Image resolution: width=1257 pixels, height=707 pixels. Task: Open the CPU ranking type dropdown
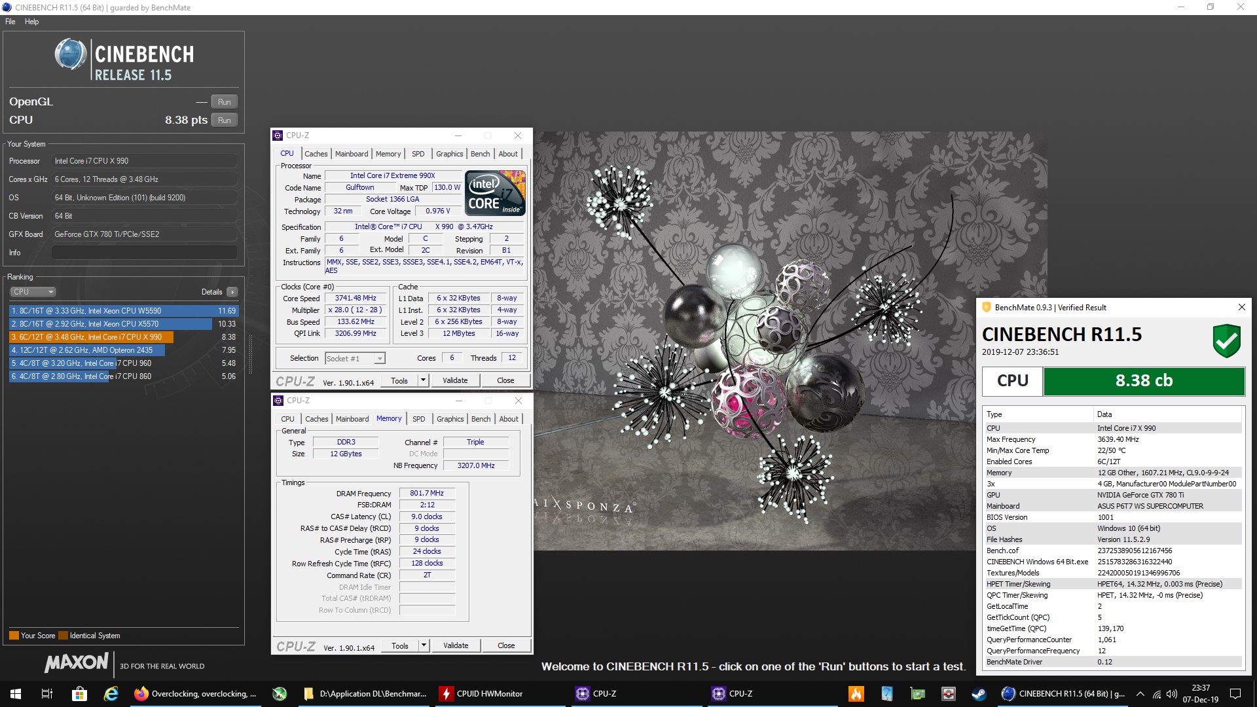[x=33, y=292]
